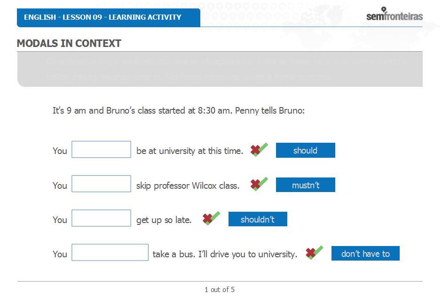
Task: Click the grey instruction banner
Action: click(220, 69)
